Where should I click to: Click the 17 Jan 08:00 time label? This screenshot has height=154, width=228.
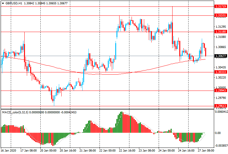[28, 150]
